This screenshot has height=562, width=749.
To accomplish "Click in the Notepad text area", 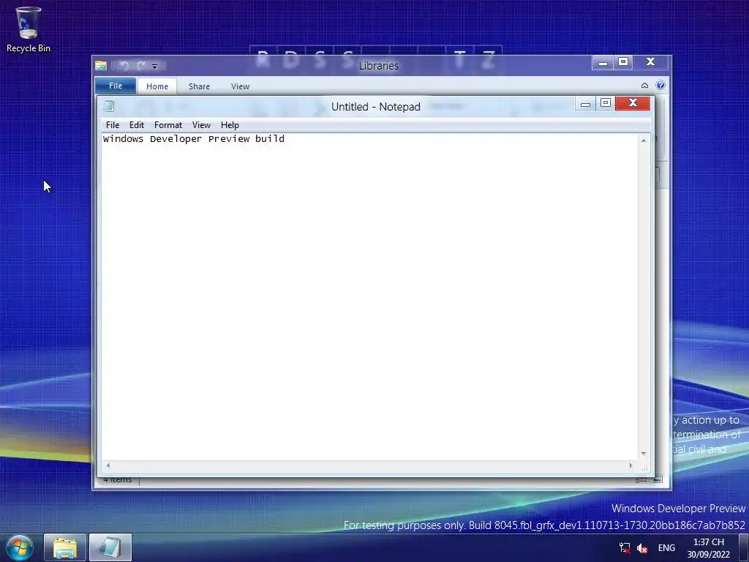I will click(370, 296).
